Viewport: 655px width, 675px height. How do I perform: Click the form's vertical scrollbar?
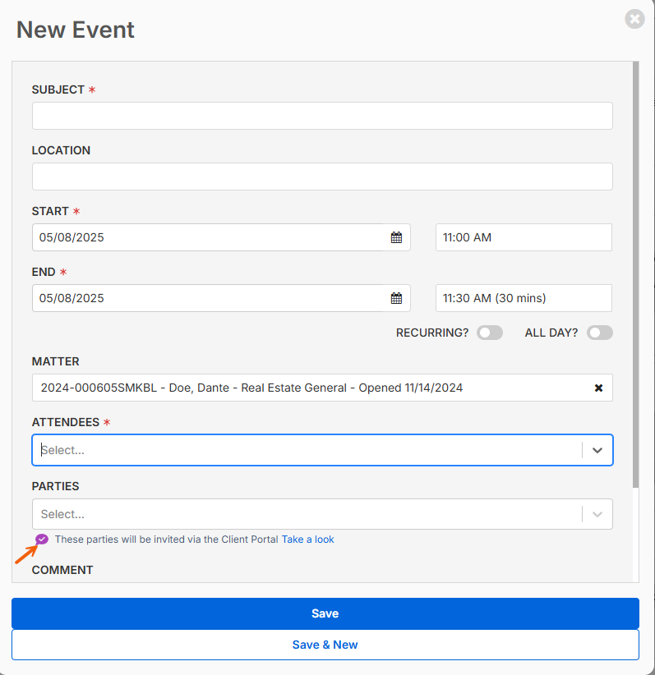coord(635,274)
